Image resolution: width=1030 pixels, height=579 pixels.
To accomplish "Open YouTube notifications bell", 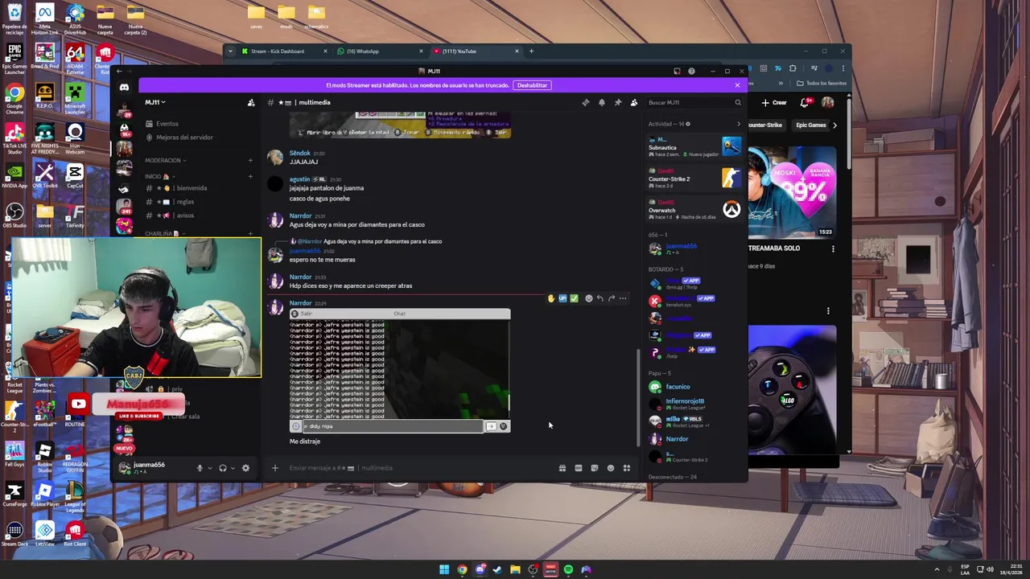I will (805, 103).
